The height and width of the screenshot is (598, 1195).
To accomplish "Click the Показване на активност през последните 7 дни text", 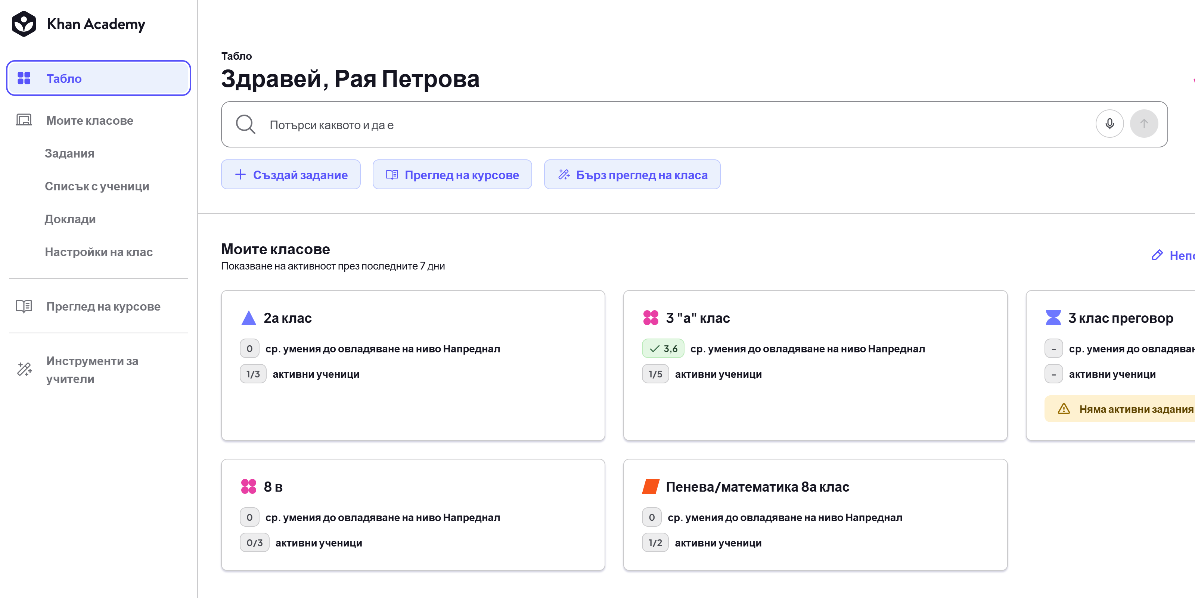I will click(333, 266).
